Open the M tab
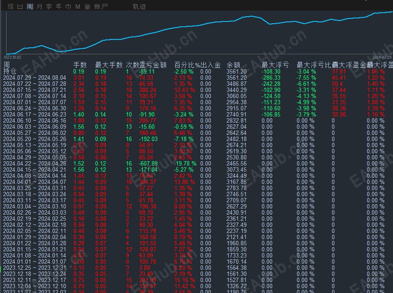 coord(78,7)
